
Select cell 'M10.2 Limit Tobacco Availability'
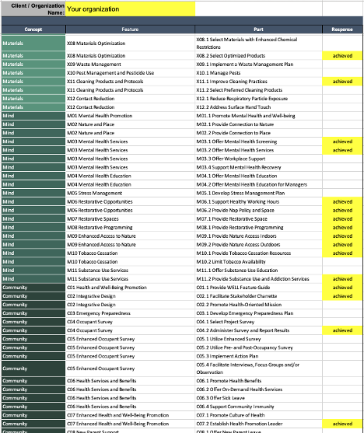click(x=259, y=261)
